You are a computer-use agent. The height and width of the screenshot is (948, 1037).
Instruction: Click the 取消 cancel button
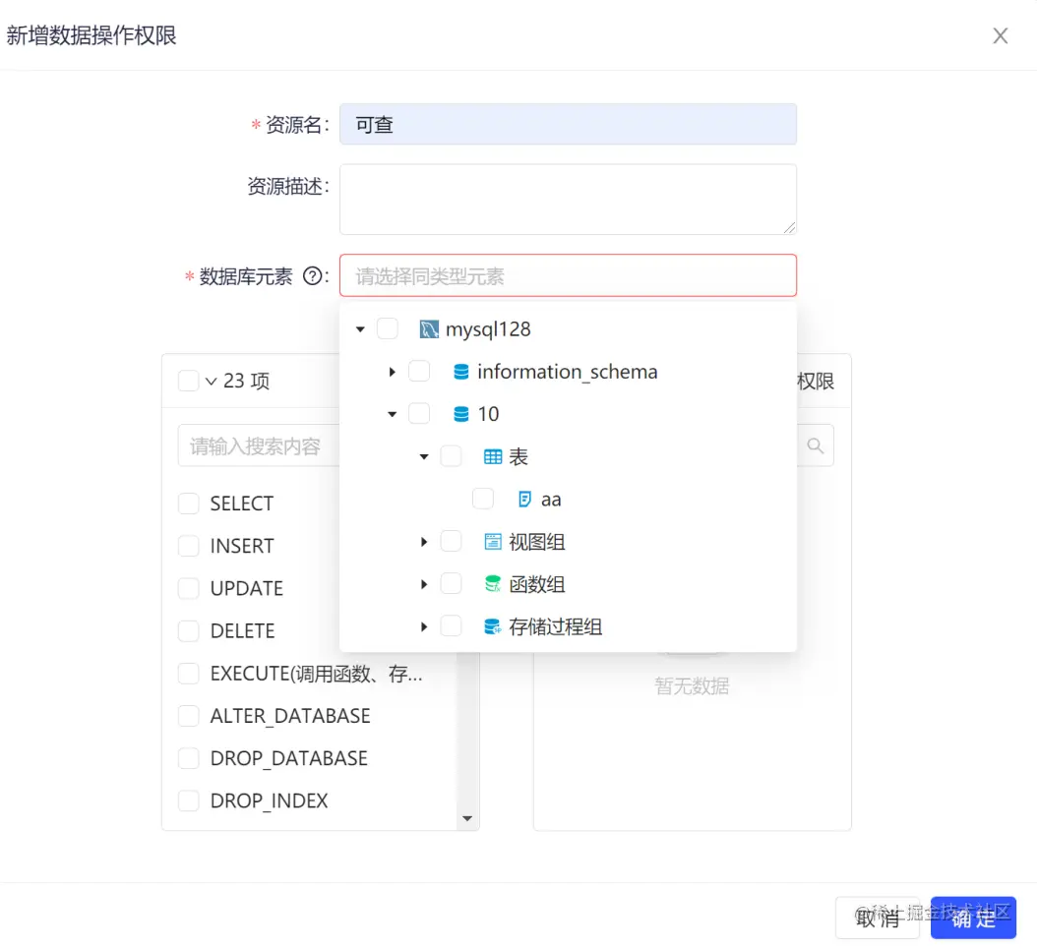879,918
